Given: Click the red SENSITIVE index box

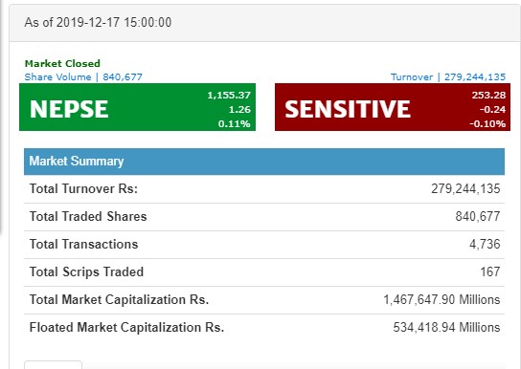Looking at the screenshot, I should [x=393, y=107].
